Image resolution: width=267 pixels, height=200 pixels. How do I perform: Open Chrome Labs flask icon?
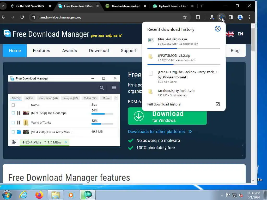click(x=212, y=17)
